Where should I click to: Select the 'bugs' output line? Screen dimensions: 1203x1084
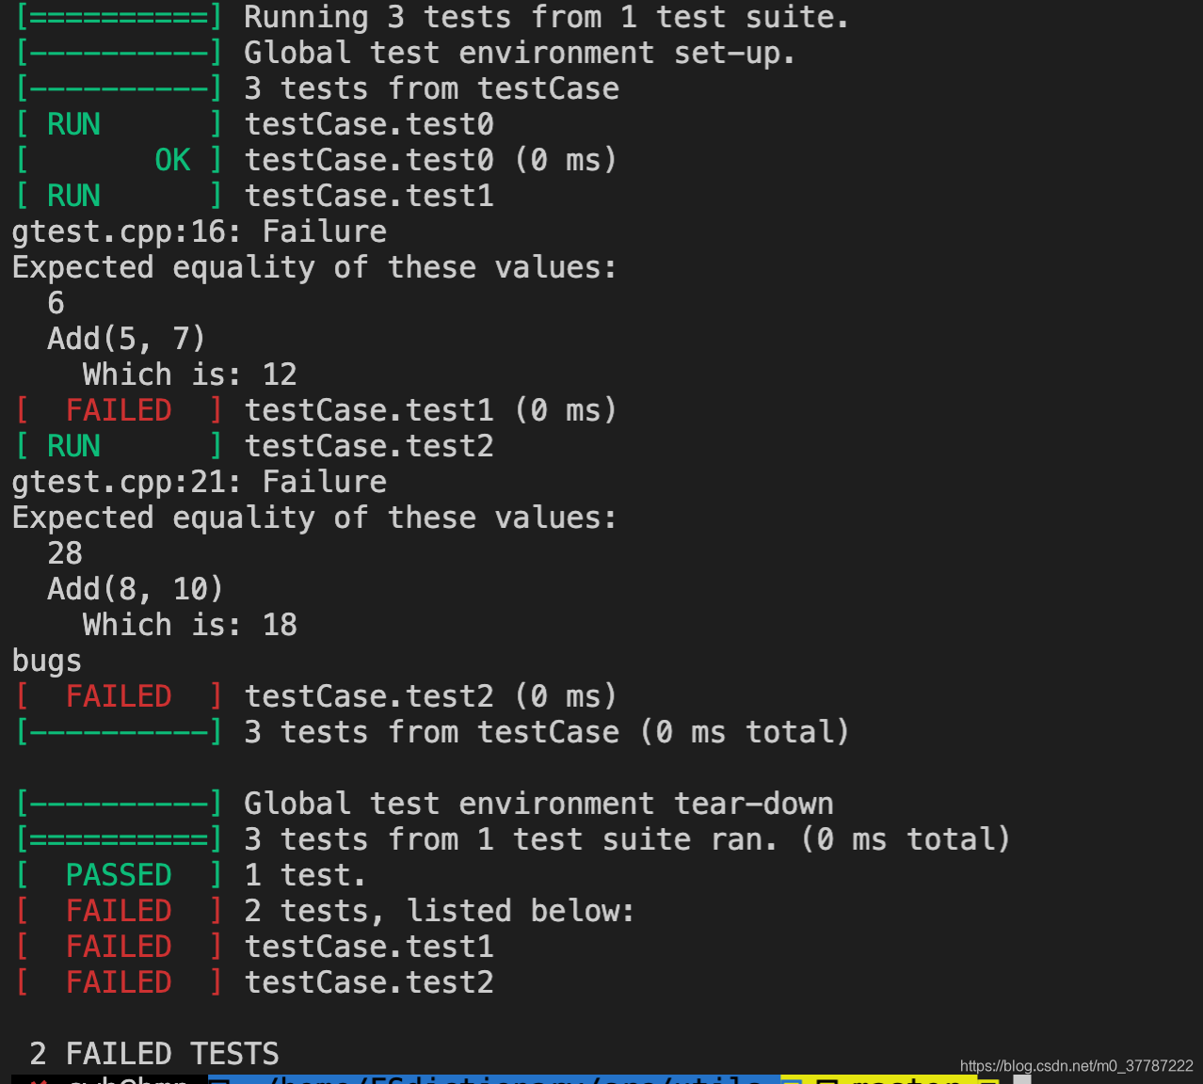click(x=46, y=662)
